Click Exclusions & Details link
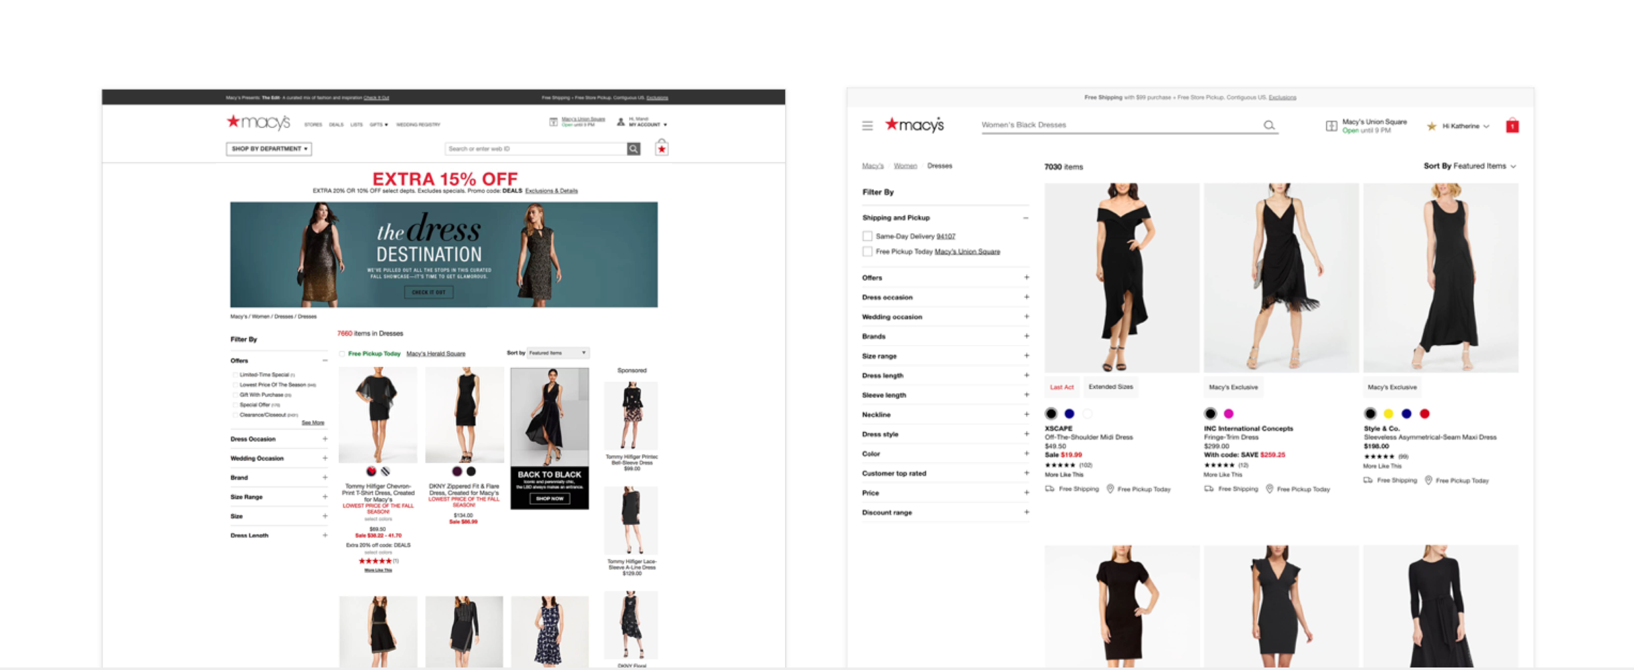The height and width of the screenshot is (670, 1634). [551, 191]
